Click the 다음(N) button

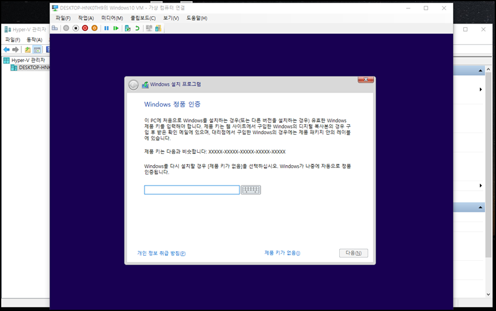click(x=353, y=253)
